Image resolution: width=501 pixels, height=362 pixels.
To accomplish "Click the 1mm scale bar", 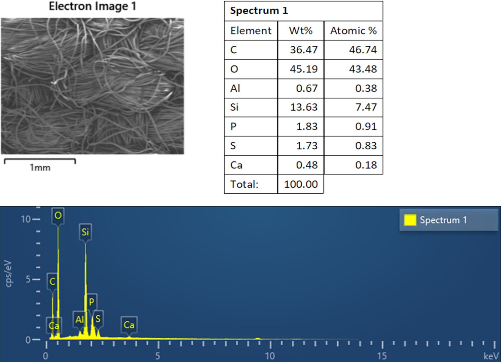I will (x=40, y=161).
